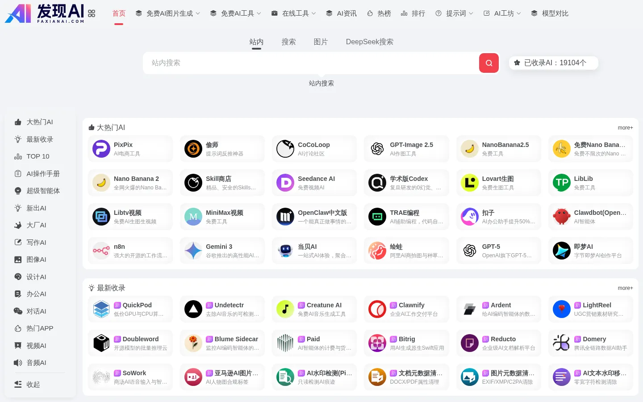The width and height of the screenshot is (643, 402).
Task: Expand the 免费AI工具 dropdown menu
Action: click(x=236, y=13)
